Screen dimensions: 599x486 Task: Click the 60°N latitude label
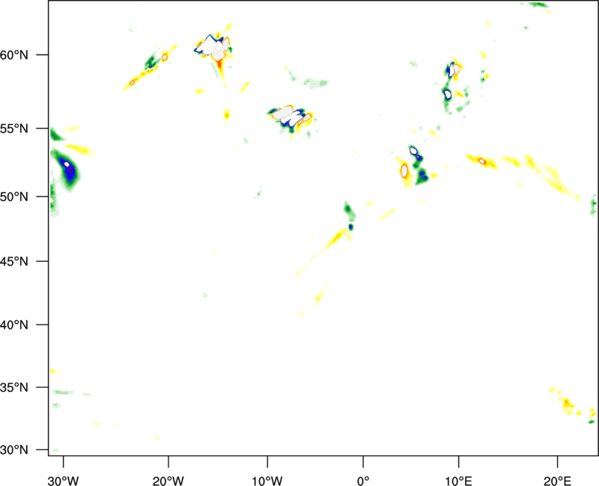pos(14,55)
